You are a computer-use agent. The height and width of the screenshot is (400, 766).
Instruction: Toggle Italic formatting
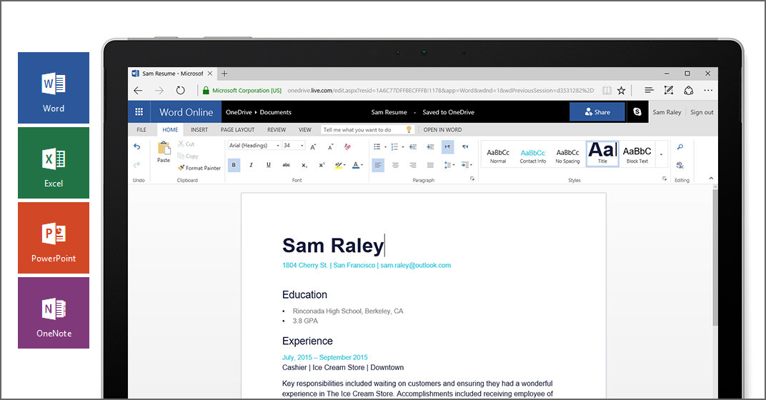pyautogui.click(x=251, y=165)
